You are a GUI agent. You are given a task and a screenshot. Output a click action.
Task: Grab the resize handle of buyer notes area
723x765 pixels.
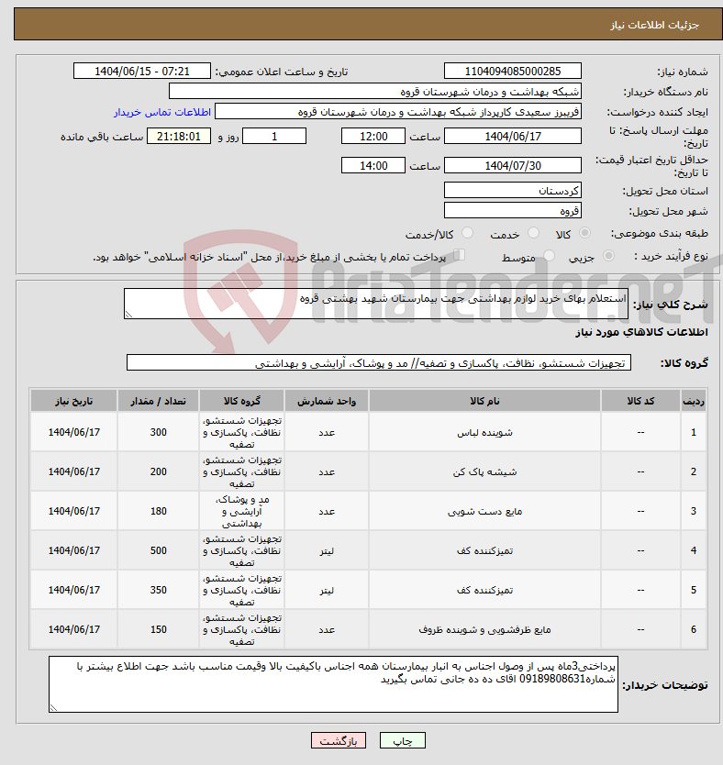pos(53,708)
